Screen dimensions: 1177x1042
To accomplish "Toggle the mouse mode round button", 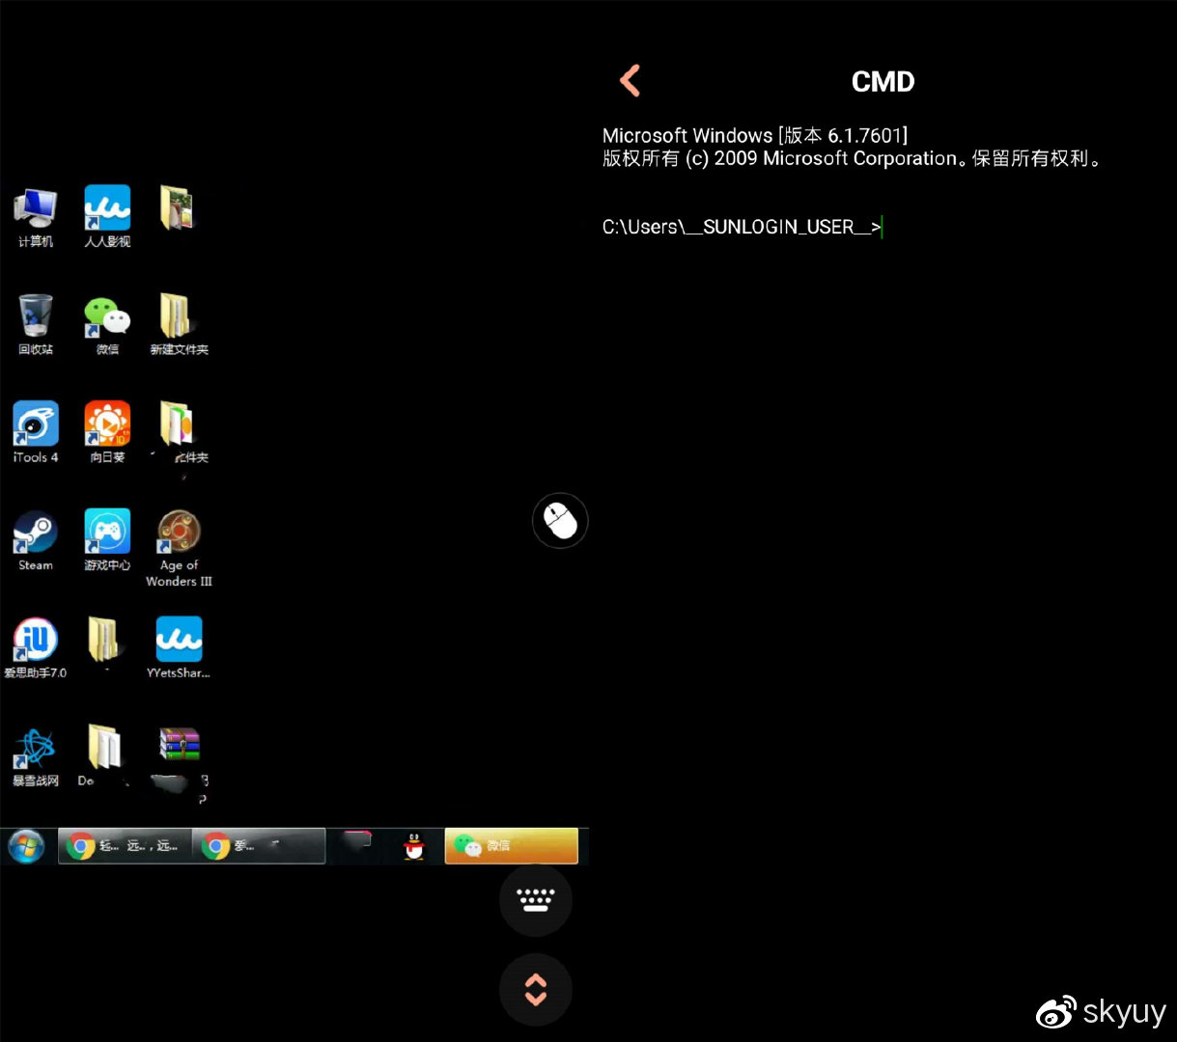I will pyautogui.click(x=560, y=521).
